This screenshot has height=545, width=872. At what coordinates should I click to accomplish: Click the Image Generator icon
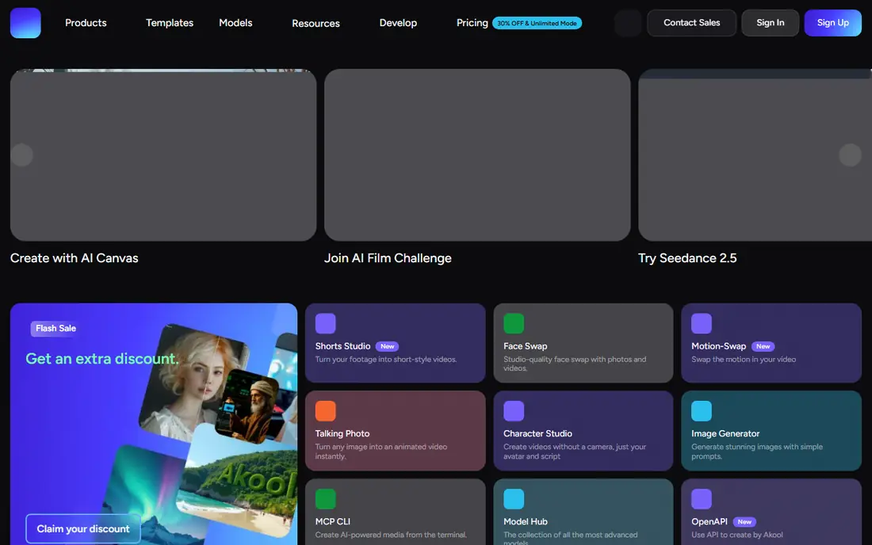702,411
